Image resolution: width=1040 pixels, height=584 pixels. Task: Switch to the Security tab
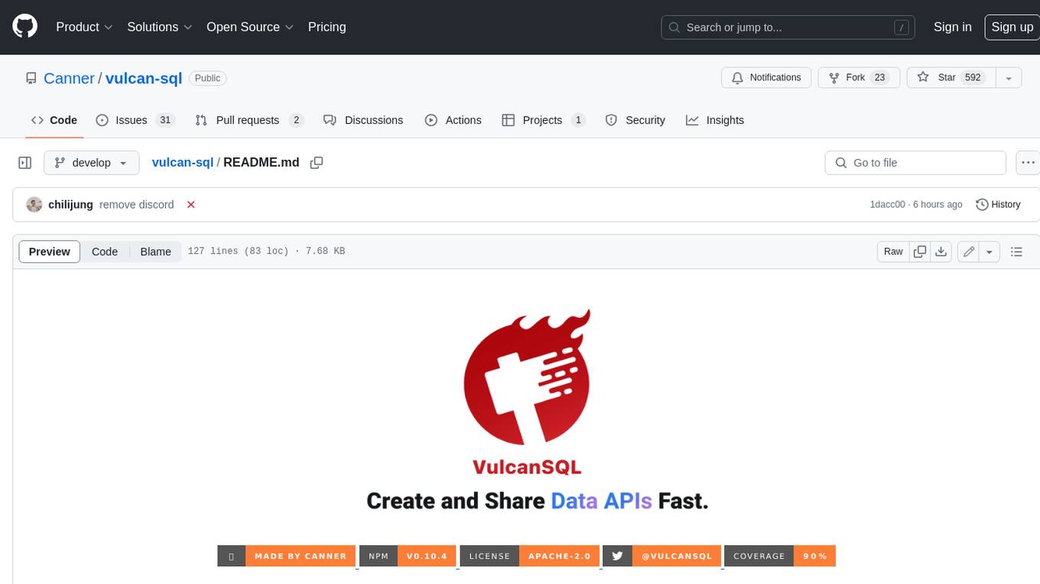point(635,120)
